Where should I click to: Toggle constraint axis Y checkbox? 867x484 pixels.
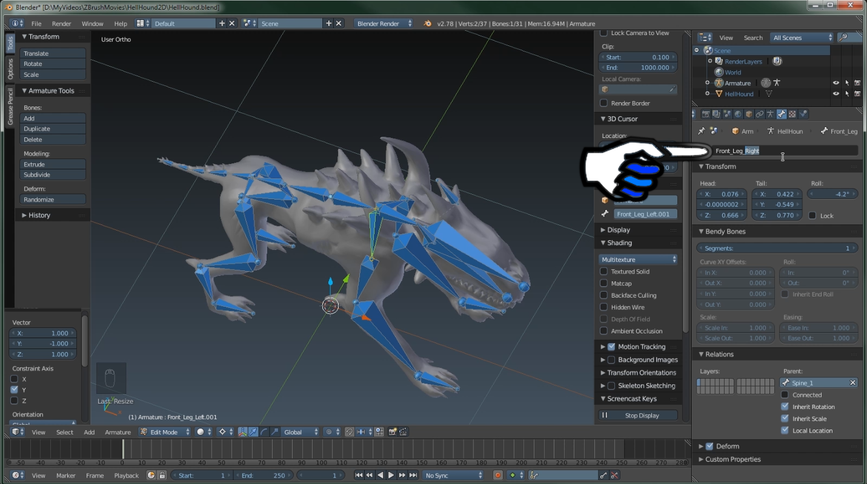14,390
